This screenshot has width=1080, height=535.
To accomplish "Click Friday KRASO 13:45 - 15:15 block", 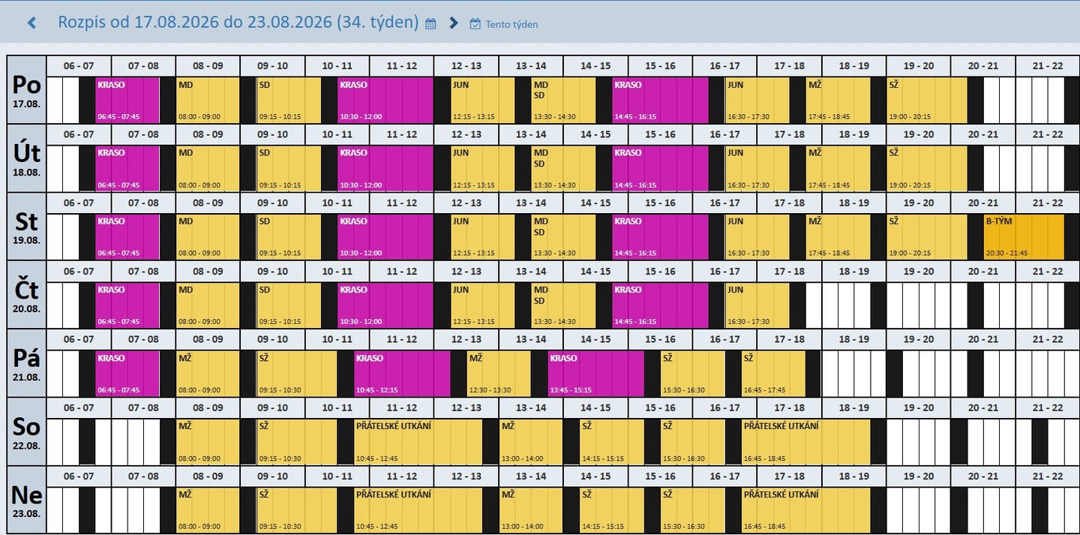I will (x=595, y=374).
